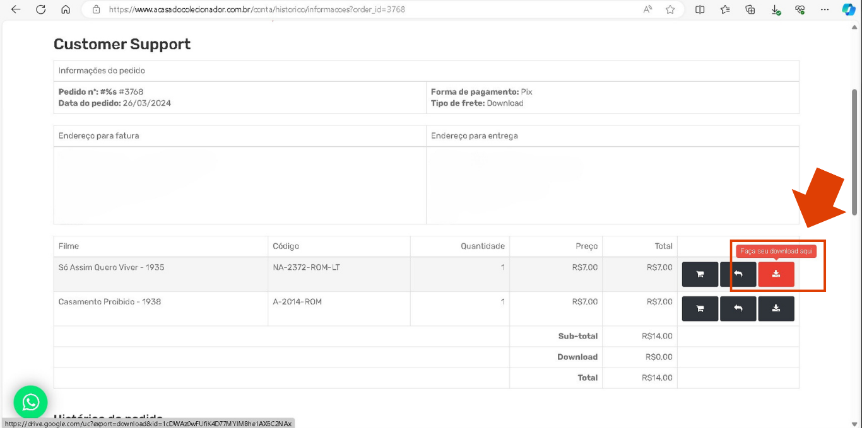Viewport: 862px width, 428px height.
Task: Open the Collections panel
Action: click(750, 9)
